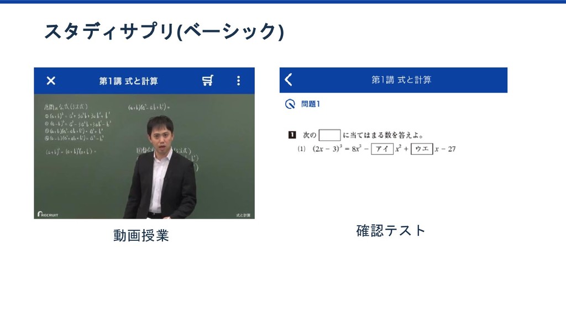
Task: Click the RECRUIT logo in the video
Action: pos(48,214)
